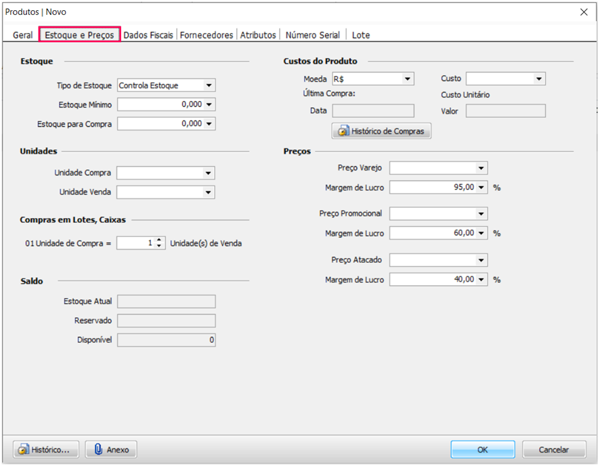The image size is (600, 466).
Task: Open the Preço Atacado dropdown
Action: pos(481,260)
